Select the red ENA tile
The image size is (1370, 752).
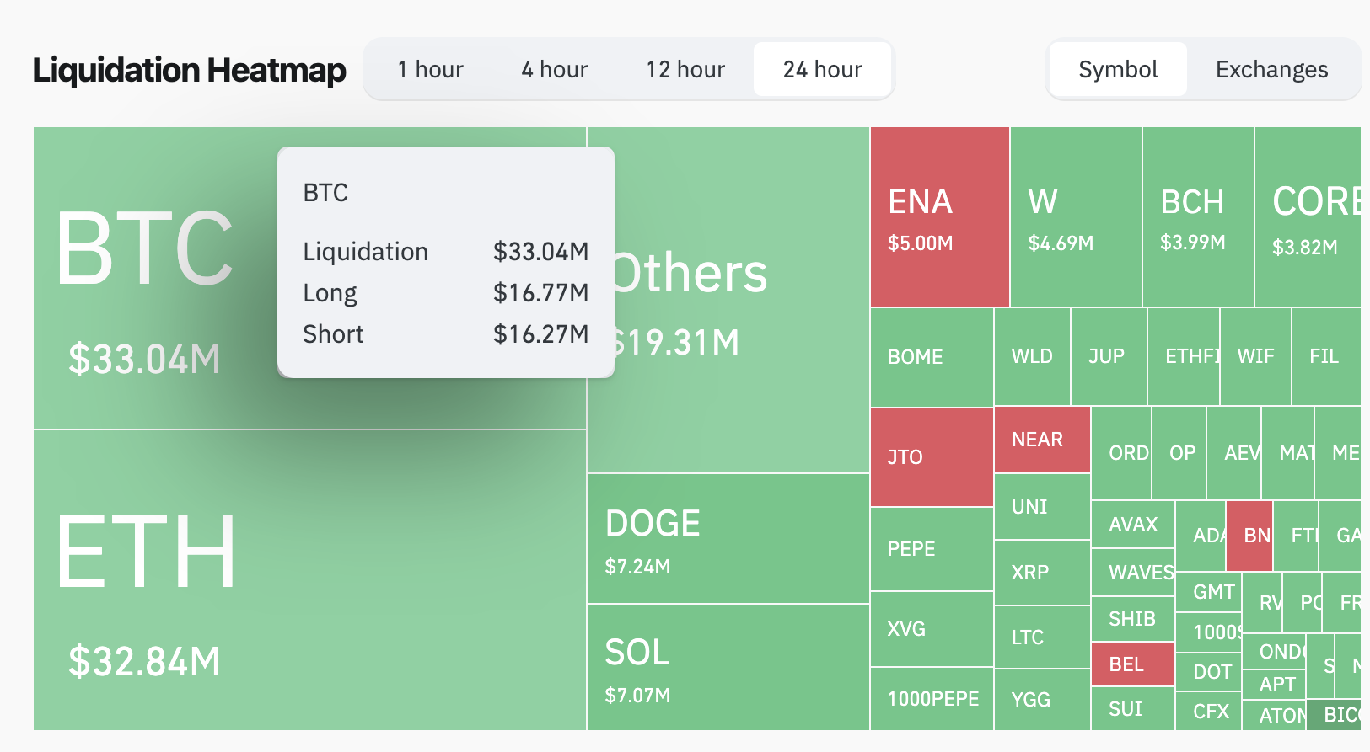(x=939, y=217)
